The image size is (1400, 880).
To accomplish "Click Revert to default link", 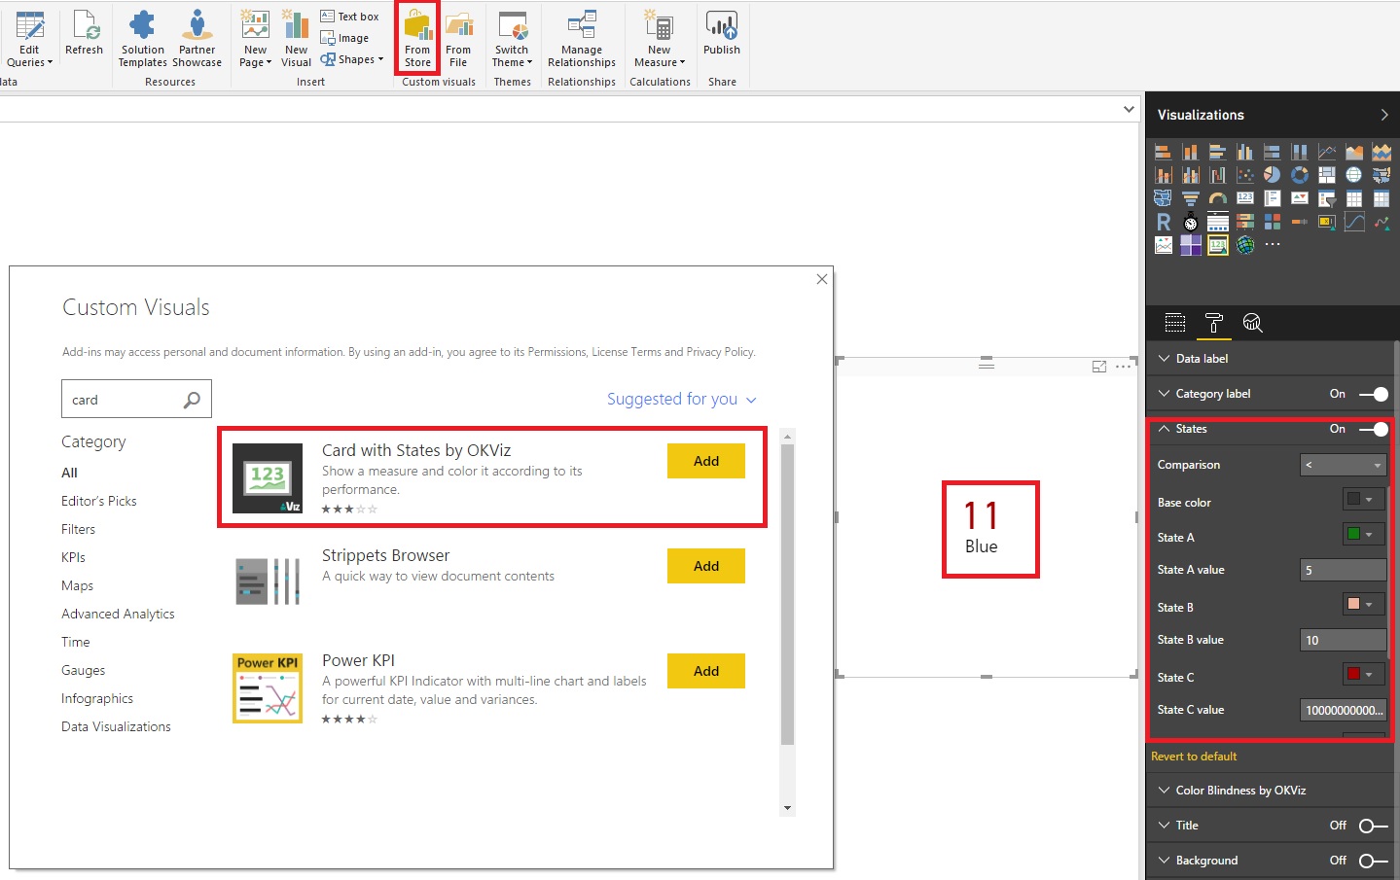I will click(x=1194, y=757).
